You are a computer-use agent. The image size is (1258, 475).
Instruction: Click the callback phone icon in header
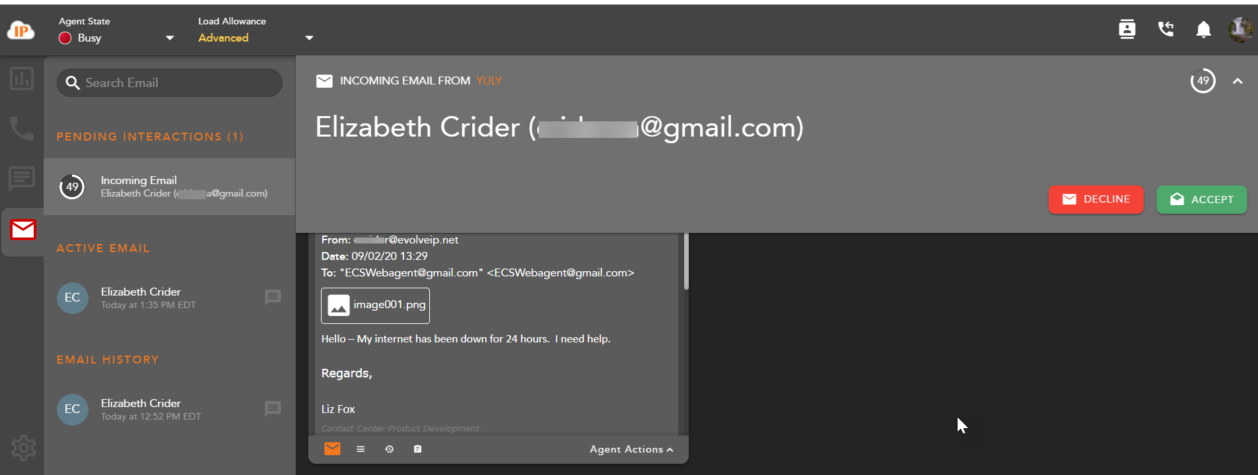(1166, 30)
